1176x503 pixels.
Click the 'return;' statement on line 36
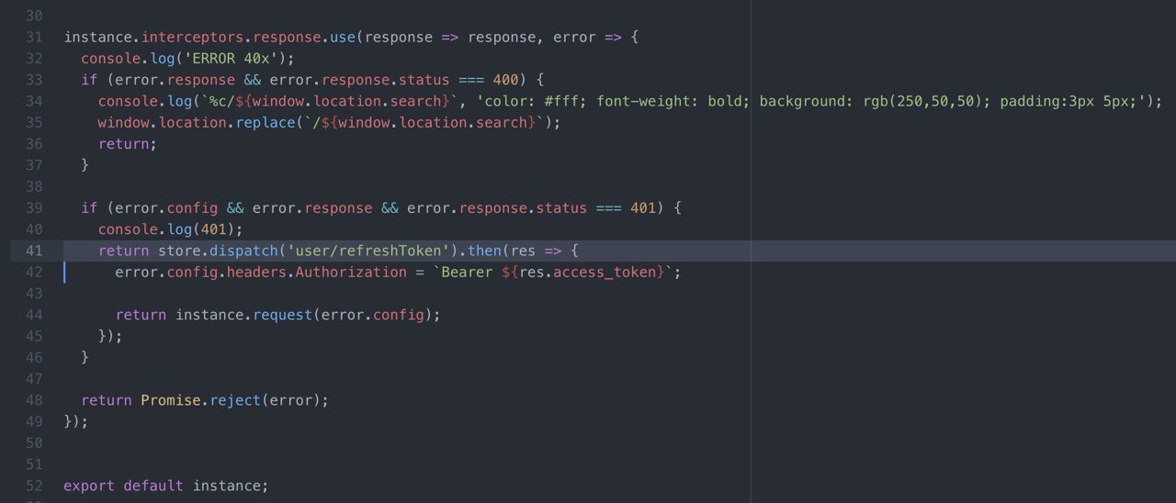[128, 144]
